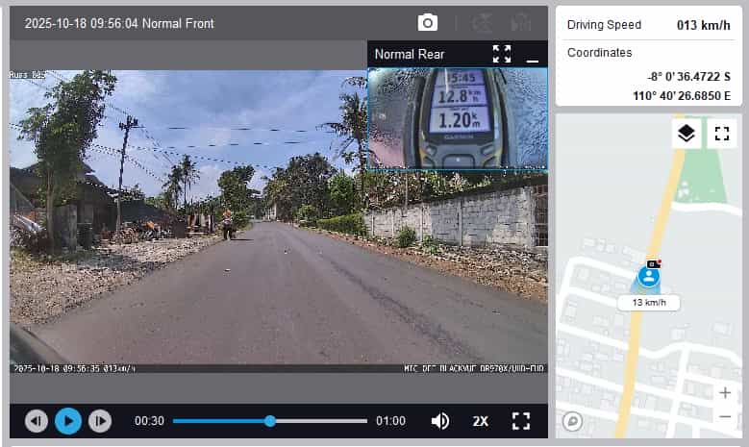Click the Normal Rear camera thumbnail
Viewport: 749px width, 447px height.
tap(458, 119)
